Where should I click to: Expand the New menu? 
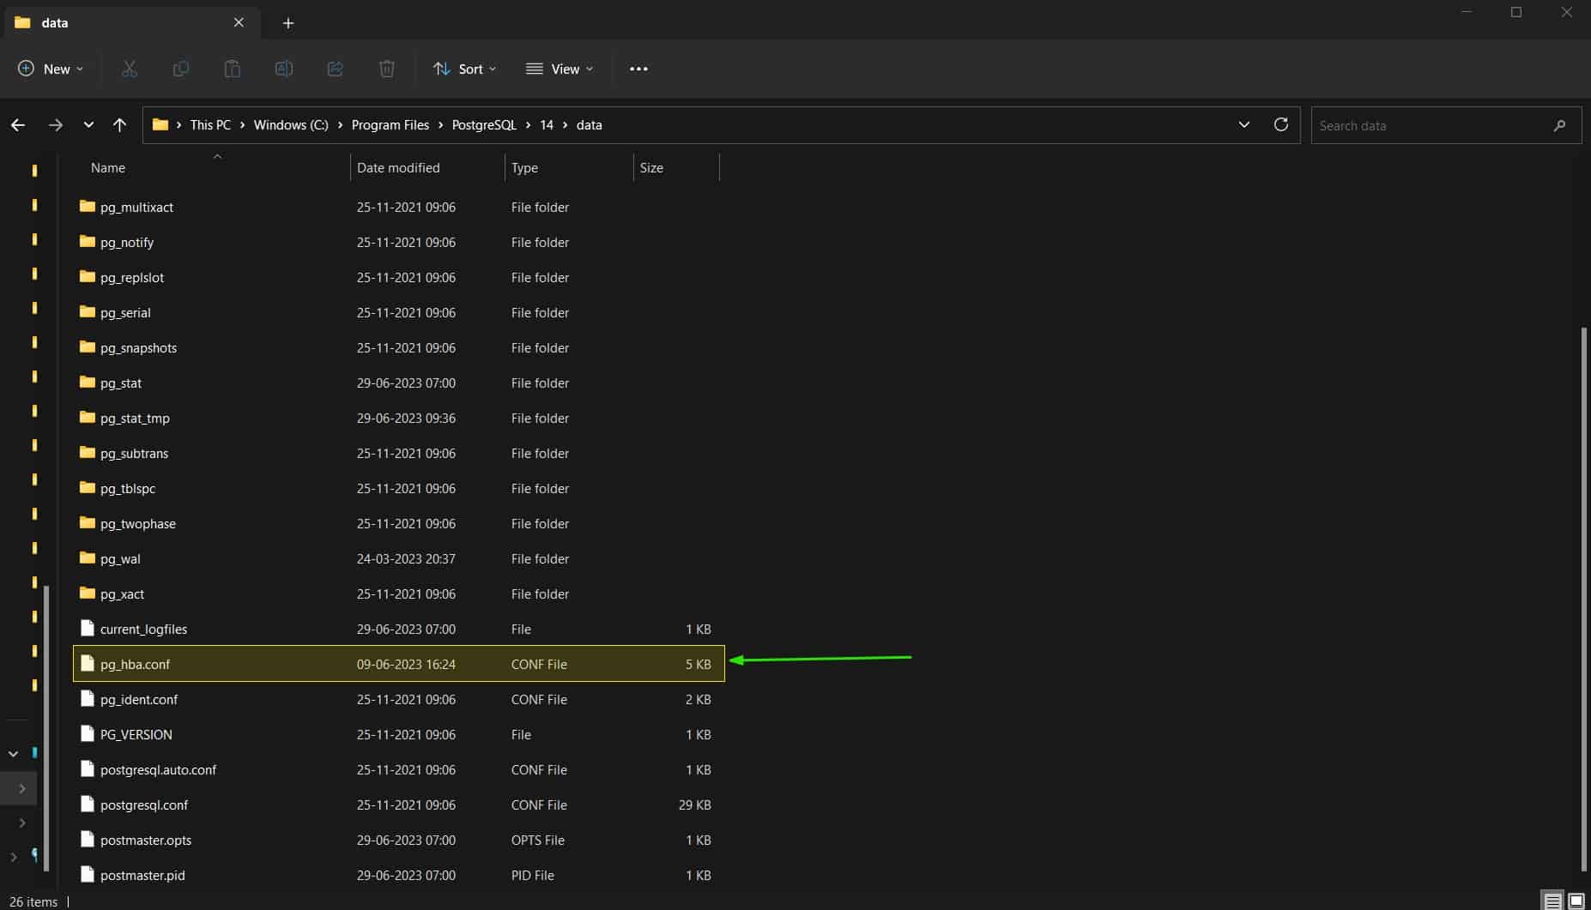(x=51, y=69)
